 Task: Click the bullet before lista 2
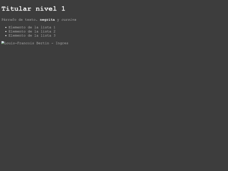tap(6, 32)
